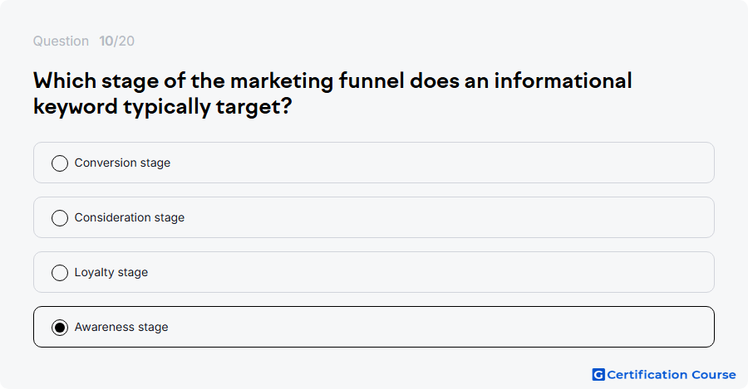Click the selected Awareness stage radio button

point(60,327)
